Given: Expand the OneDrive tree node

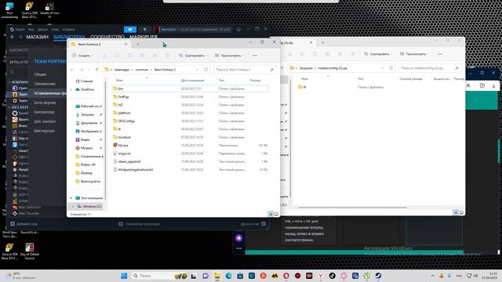Looking at the screenshot, I should click(x=71, y=89).
